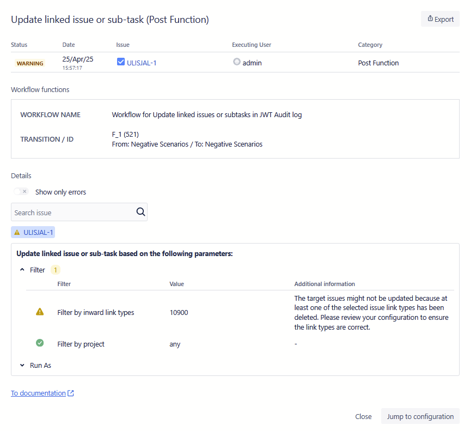Click warning icon for inward link types
This screenshot has width=470, height=431.
click(40, 312)
